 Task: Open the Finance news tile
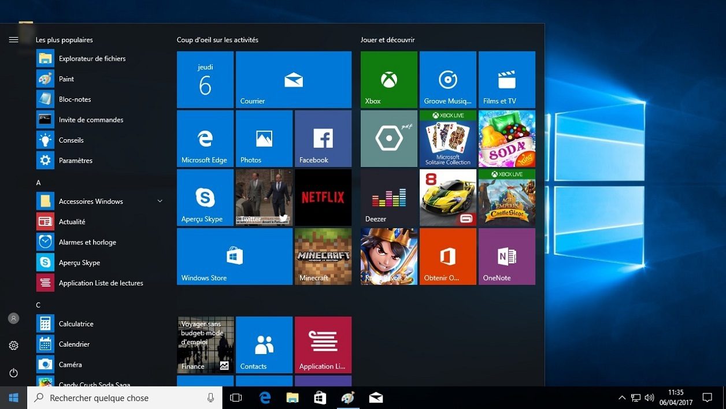(x=205, y=345)
